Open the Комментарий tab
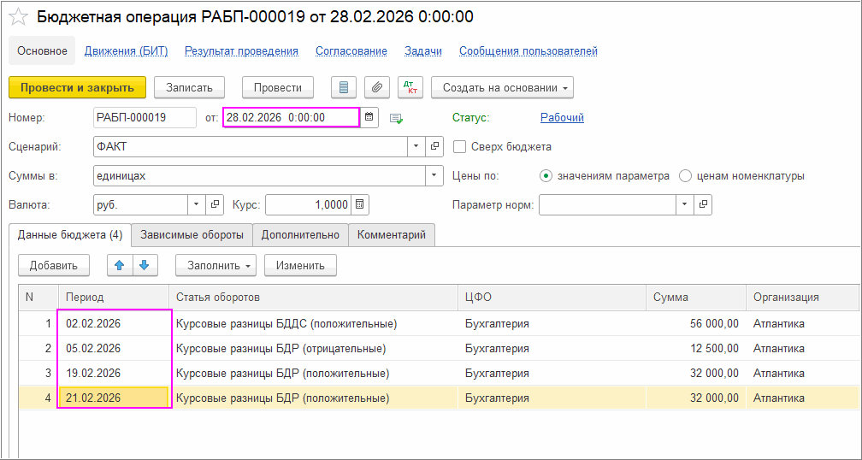Image resolution: width=862 pixels, height=460 pixels. click(392, 235)
